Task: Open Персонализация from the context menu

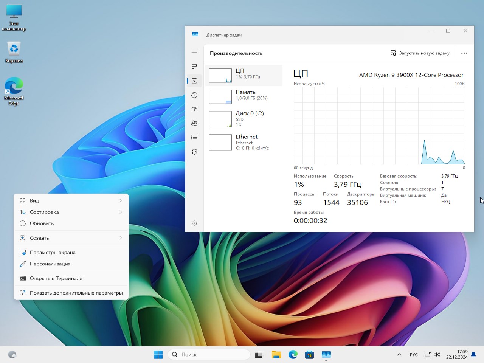Action: coord(71,264)
